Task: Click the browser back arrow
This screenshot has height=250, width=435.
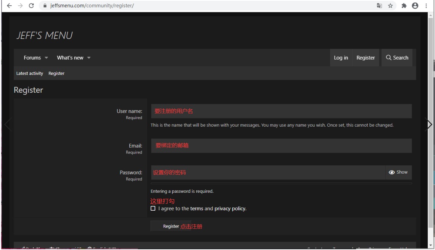Action: (x=9, y=6)
